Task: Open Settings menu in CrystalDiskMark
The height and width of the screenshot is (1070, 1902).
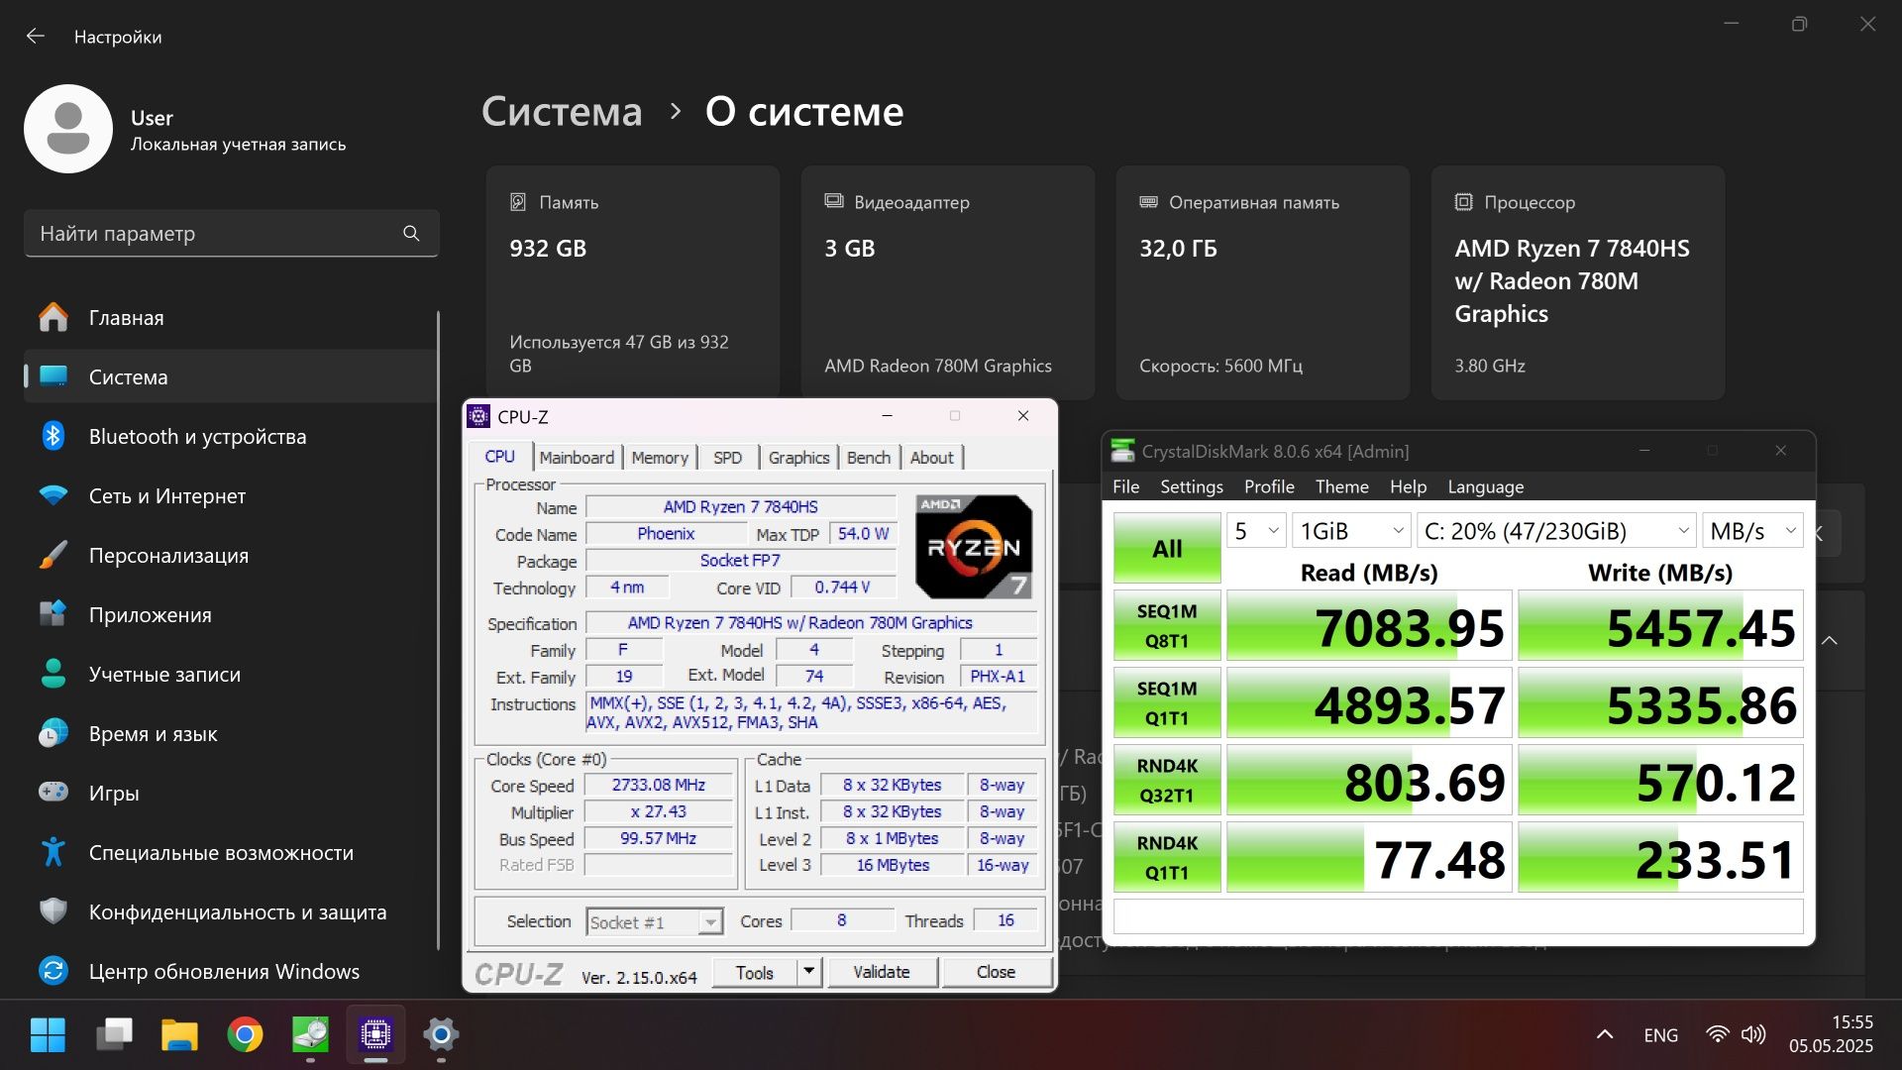Action: (1192, 486)
